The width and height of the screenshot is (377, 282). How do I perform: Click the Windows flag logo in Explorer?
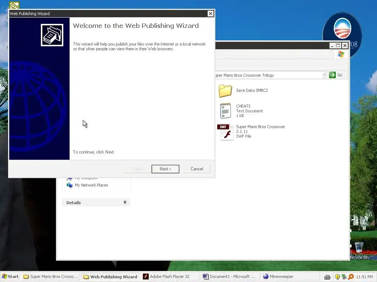tap(341, 54)
